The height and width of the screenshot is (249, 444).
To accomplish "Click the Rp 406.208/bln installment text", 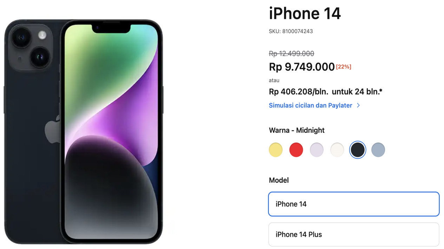I will (x=299, y=92).
